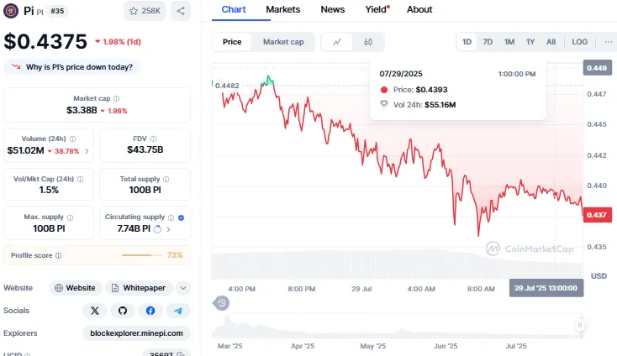617x356 pixels.
Task: Toggle LOG scale on the chart
Action: [580, 42]
